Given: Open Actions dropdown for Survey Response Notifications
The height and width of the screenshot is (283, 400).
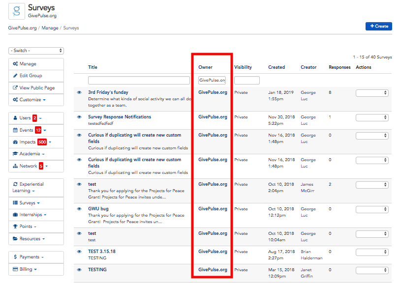Looking at the screenshot, I should 372,117.
